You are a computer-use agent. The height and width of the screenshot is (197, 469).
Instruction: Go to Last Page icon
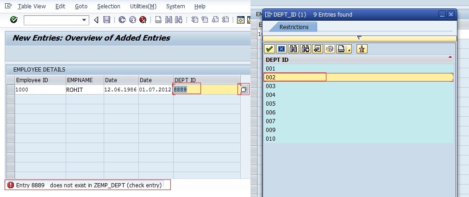pyautogui.click(x=225, y=20)
